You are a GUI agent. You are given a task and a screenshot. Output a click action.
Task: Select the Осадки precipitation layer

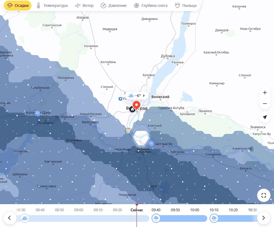tap(18, 6)
